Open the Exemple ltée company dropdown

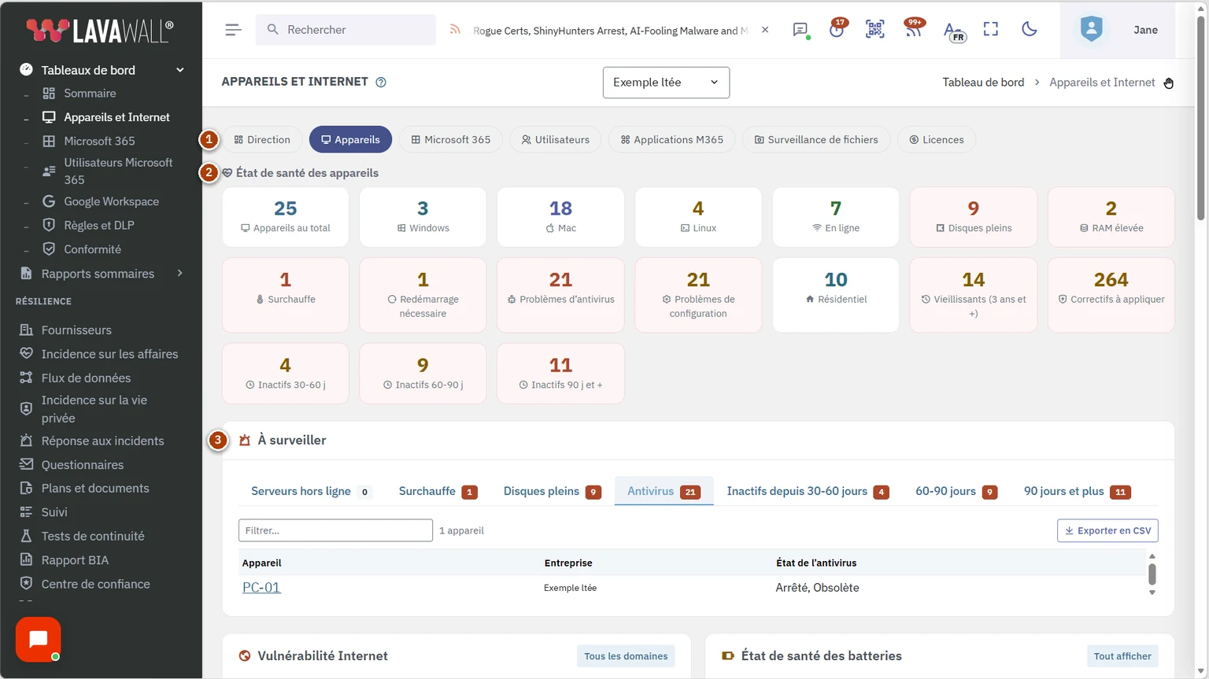click(666, 82)
